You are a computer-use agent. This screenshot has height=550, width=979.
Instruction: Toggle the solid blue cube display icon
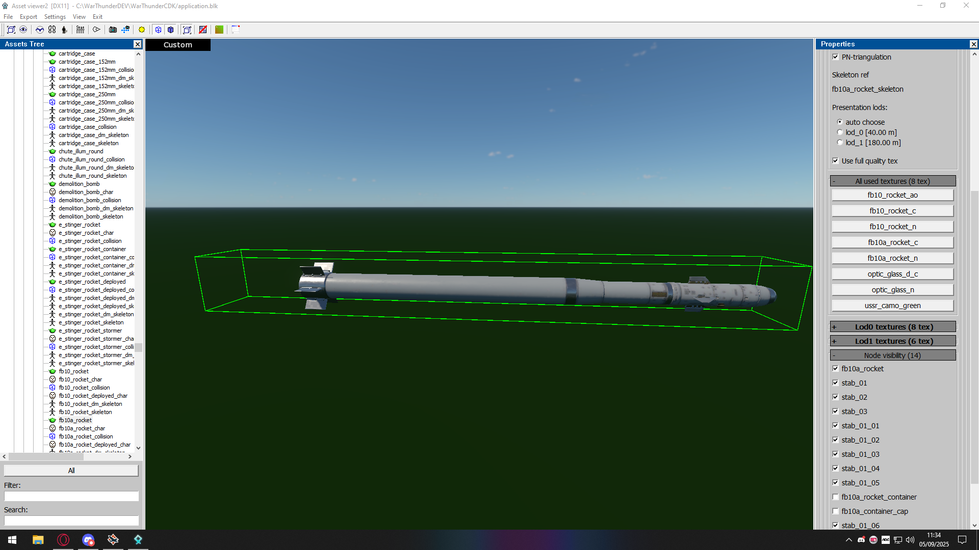[171, 30]
